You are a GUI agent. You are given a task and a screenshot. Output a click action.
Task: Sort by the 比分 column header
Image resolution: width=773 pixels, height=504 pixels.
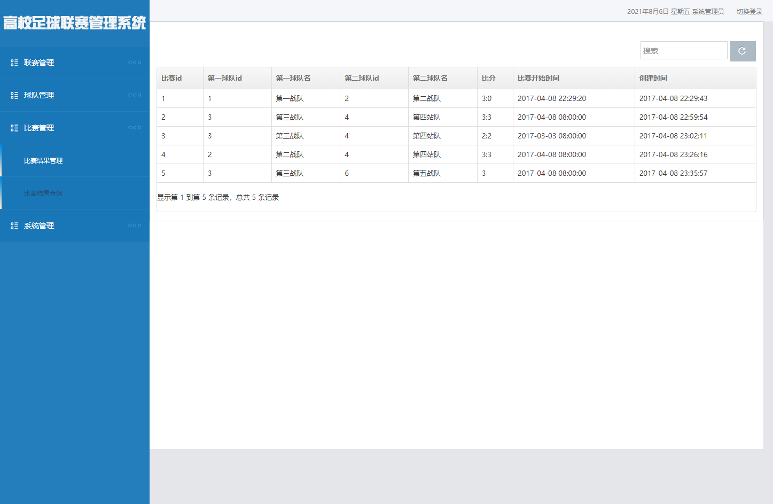point(488,79)
